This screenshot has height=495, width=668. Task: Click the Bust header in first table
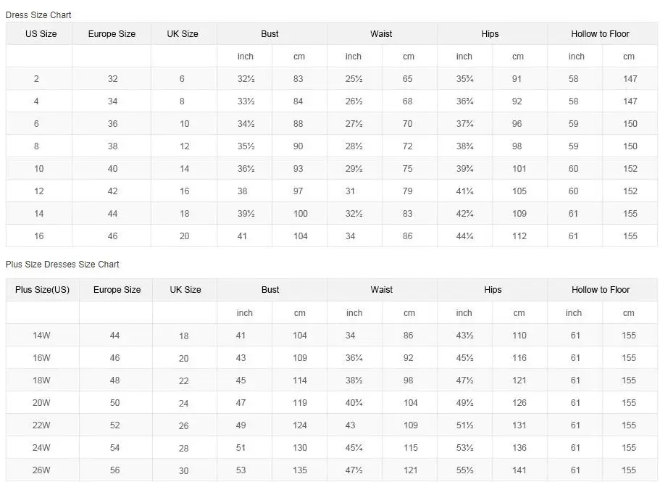pos(270,34)
